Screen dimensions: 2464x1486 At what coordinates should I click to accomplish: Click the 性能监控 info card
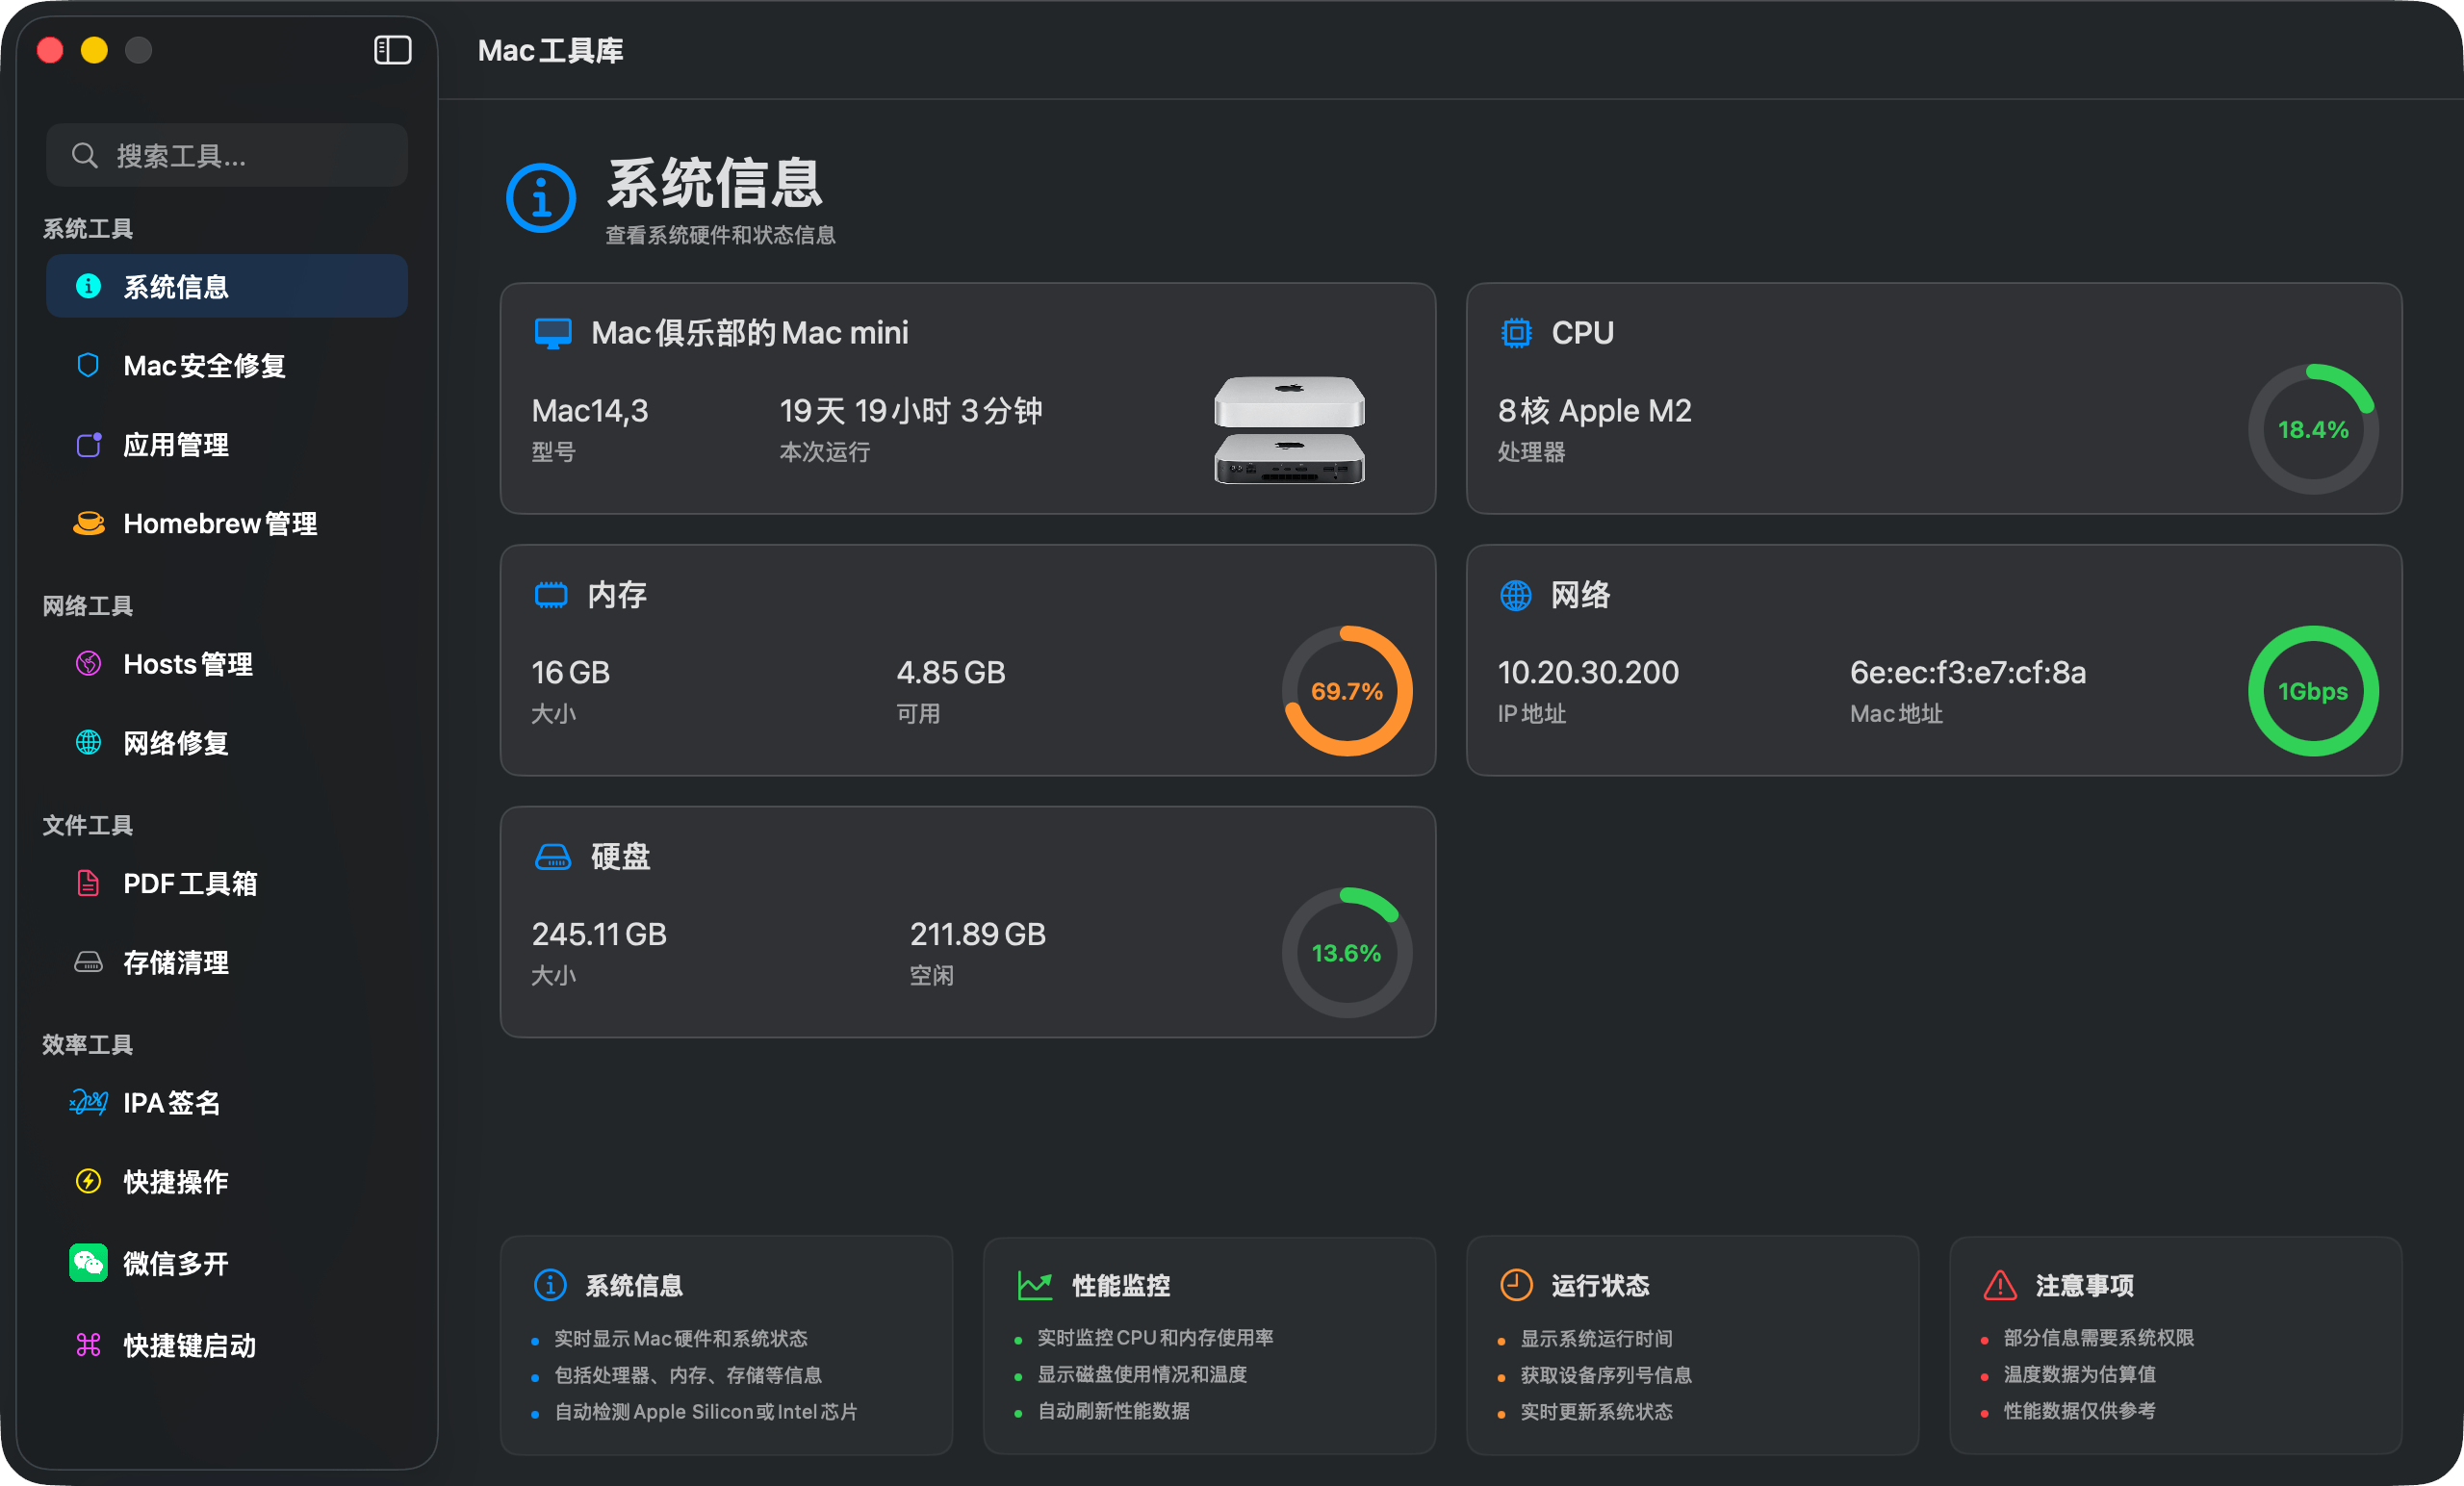(1208, 1344)
